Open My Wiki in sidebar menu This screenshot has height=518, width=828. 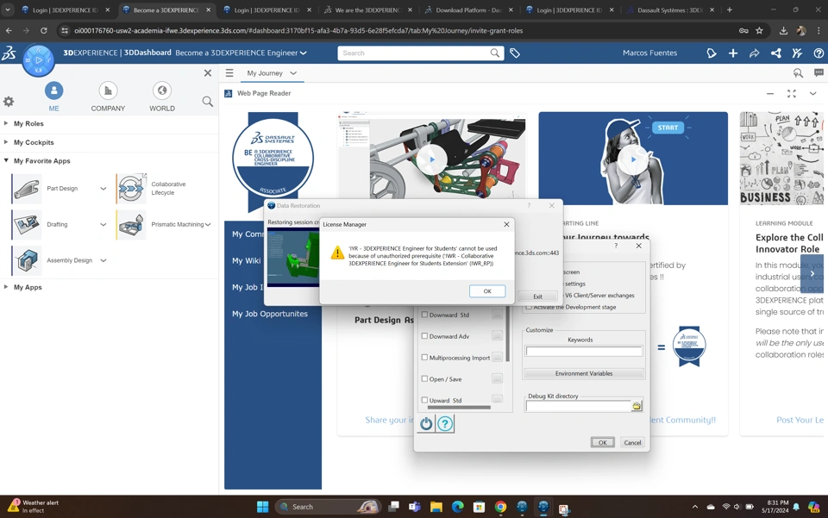coord(246,260)
